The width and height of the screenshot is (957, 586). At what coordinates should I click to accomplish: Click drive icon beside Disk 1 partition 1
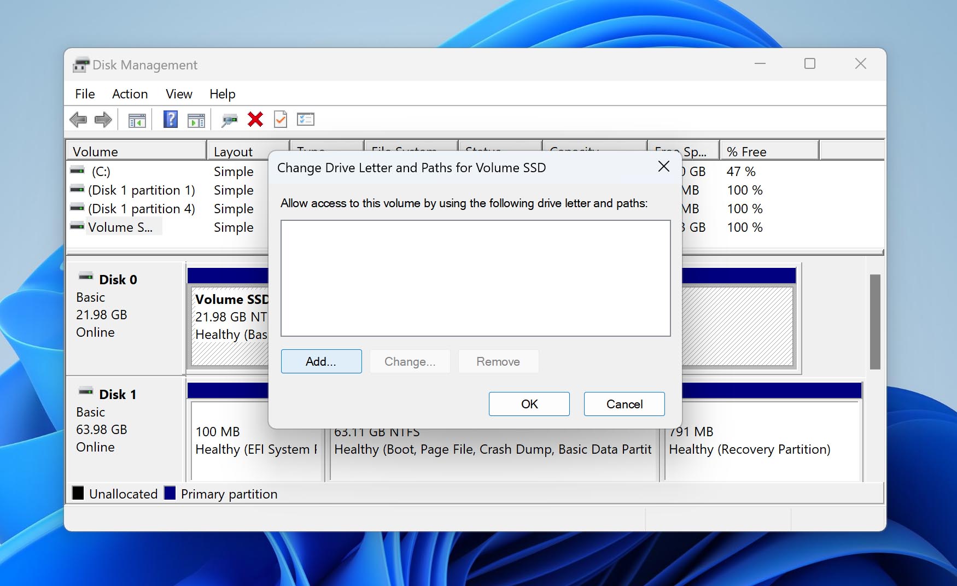pos(78,189)
